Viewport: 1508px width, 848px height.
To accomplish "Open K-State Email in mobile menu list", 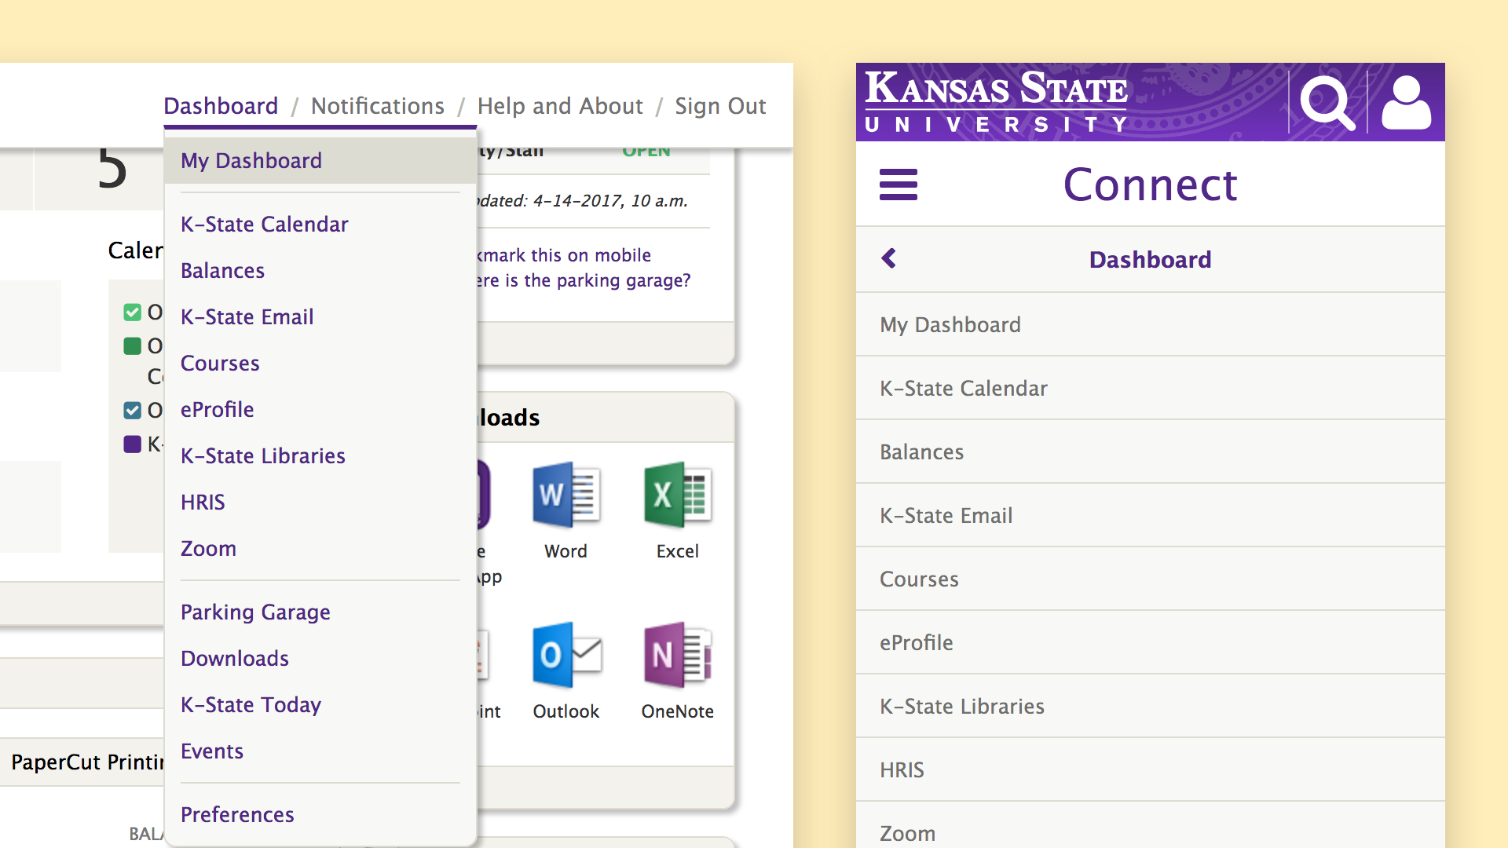I will point(1151,515).
